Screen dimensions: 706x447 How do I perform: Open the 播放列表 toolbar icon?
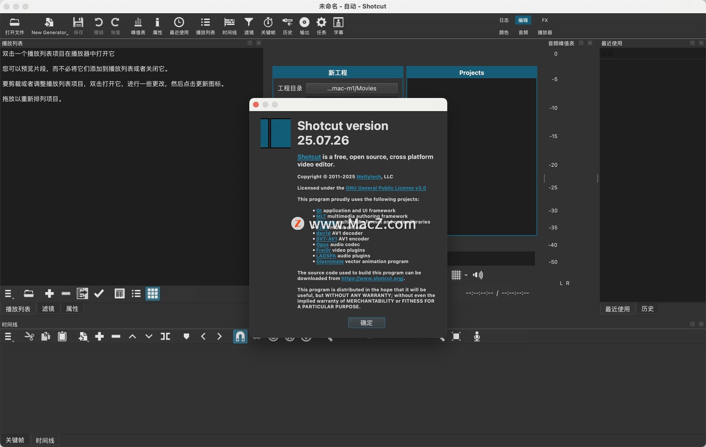pyautogui.click(x=205, y=26)
